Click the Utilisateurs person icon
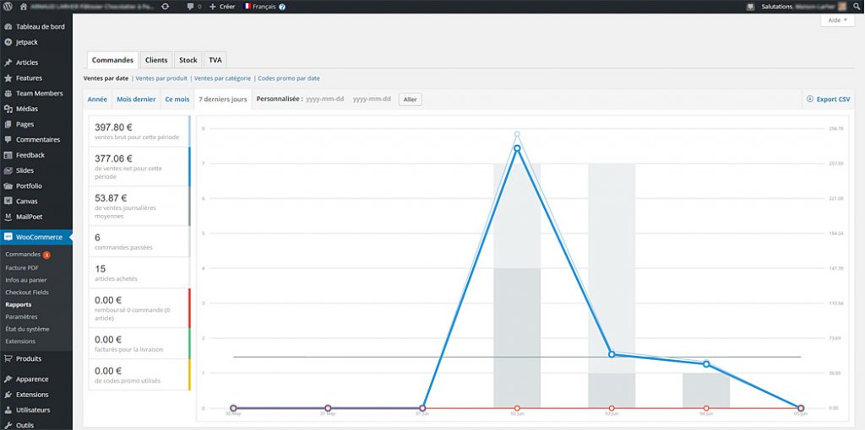The width and height of the screenshot is (865, 430). pyautogui.click(x=8, y=410)
